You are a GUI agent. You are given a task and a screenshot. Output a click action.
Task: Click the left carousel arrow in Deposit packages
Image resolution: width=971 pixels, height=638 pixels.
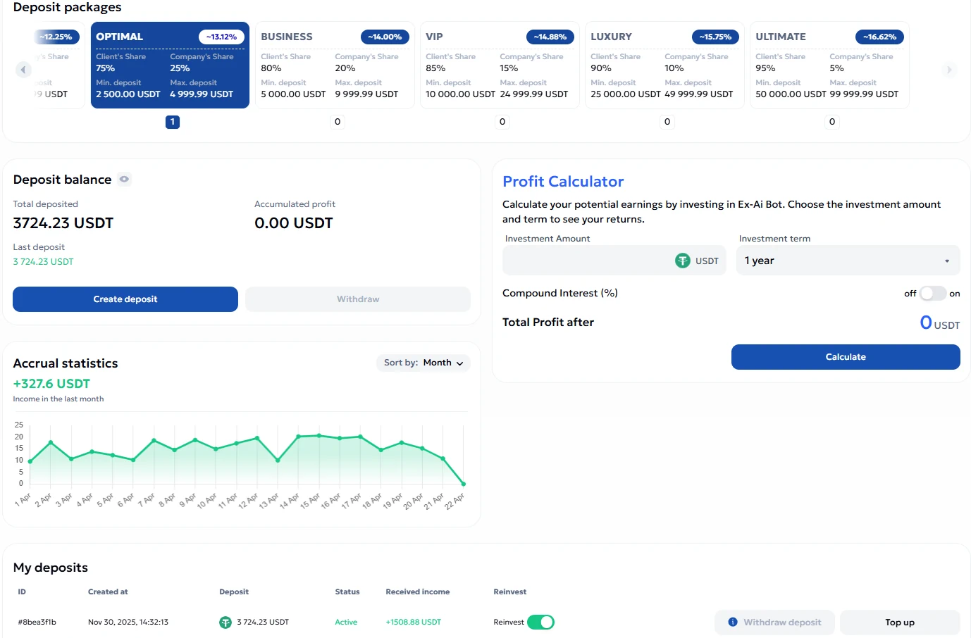[23, 70]
